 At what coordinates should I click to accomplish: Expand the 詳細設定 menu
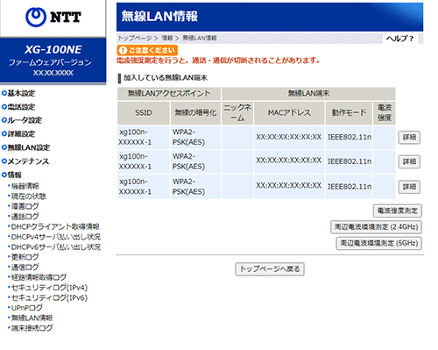18,134
